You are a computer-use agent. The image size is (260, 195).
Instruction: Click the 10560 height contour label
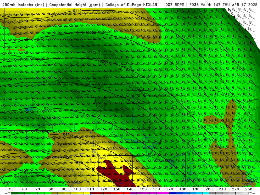[27, 172]
